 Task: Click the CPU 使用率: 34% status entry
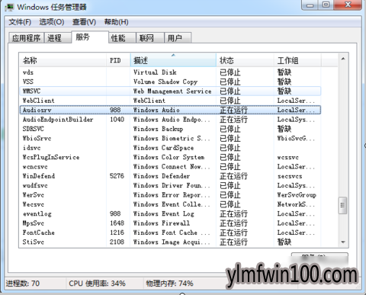97,284
